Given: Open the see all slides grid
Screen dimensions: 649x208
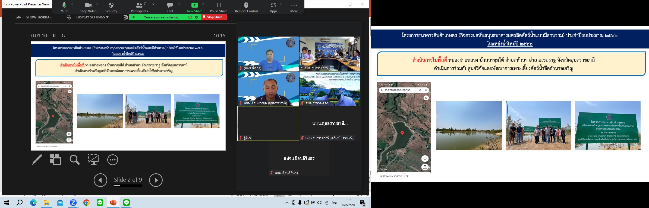Looking at the screenshot, I should [55, 160].
